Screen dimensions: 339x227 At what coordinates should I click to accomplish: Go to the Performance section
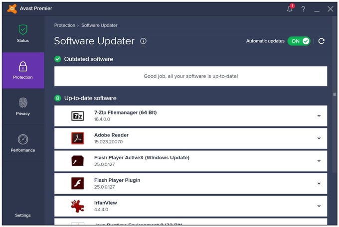click(23, 143)
